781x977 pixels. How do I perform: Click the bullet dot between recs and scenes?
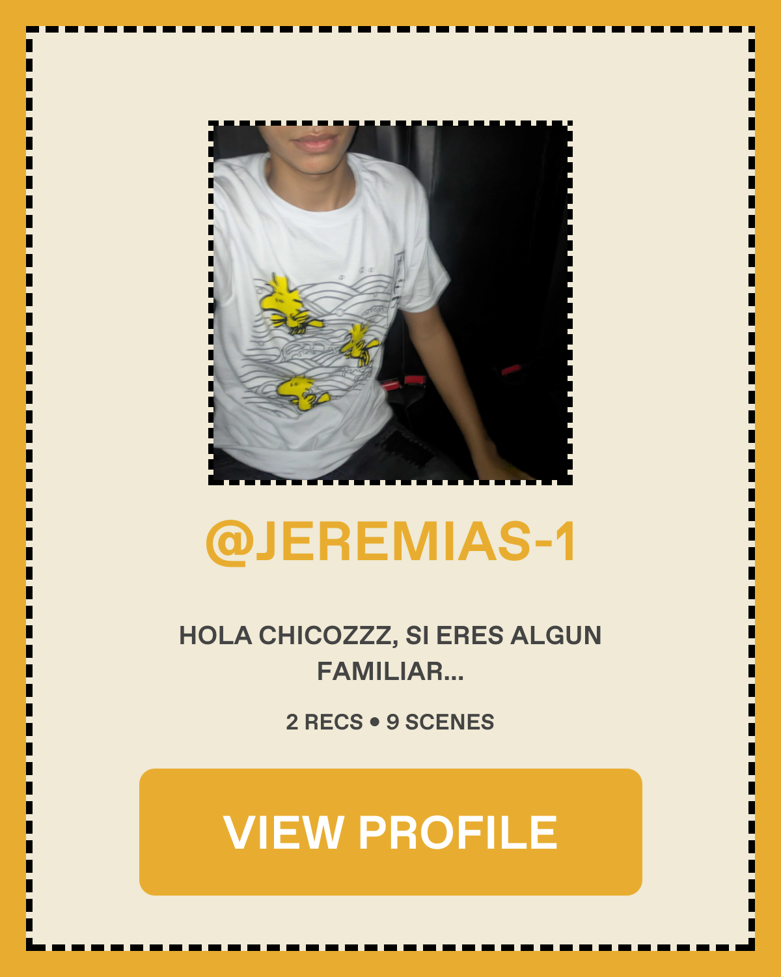374,722
